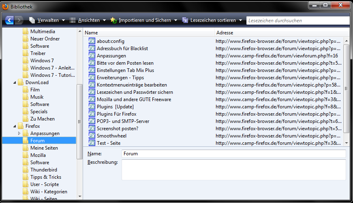Image resolution: width=353 pixels, height=203 pixels.
Task: Expand the Anpassungen folder tree arrow
Action: 19,133
